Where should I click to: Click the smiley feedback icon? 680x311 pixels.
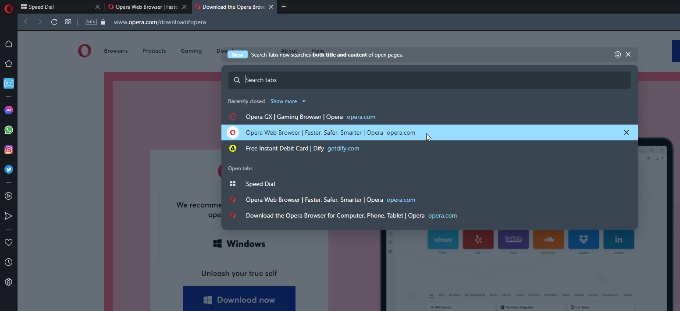tap(618, 54)
